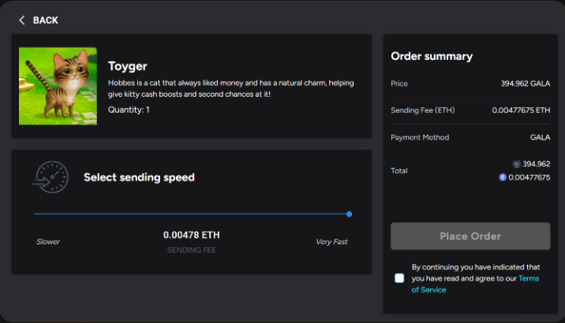Click the Quantity: 1 text

[129, 110]
